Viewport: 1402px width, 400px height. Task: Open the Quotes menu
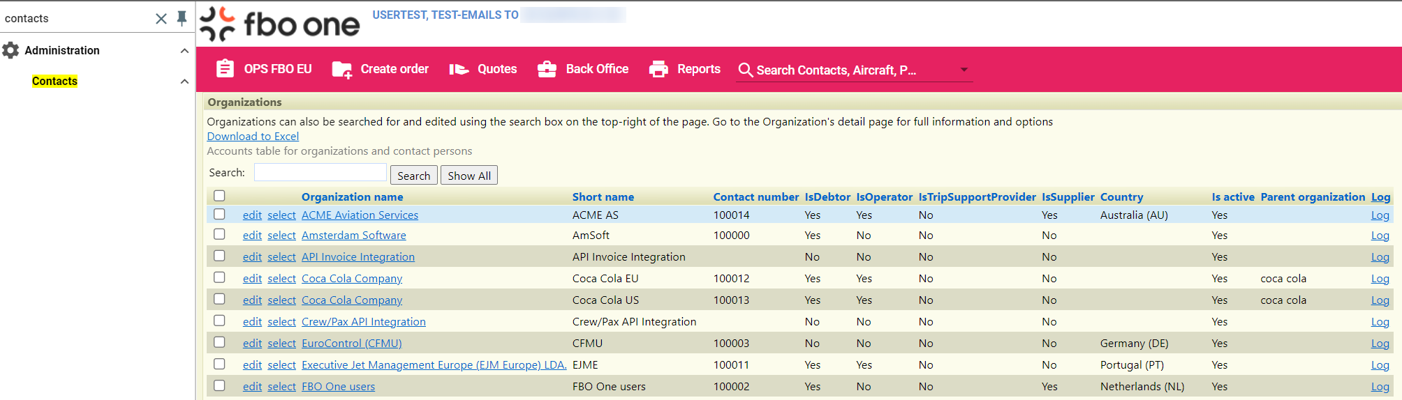coord(483,69)
